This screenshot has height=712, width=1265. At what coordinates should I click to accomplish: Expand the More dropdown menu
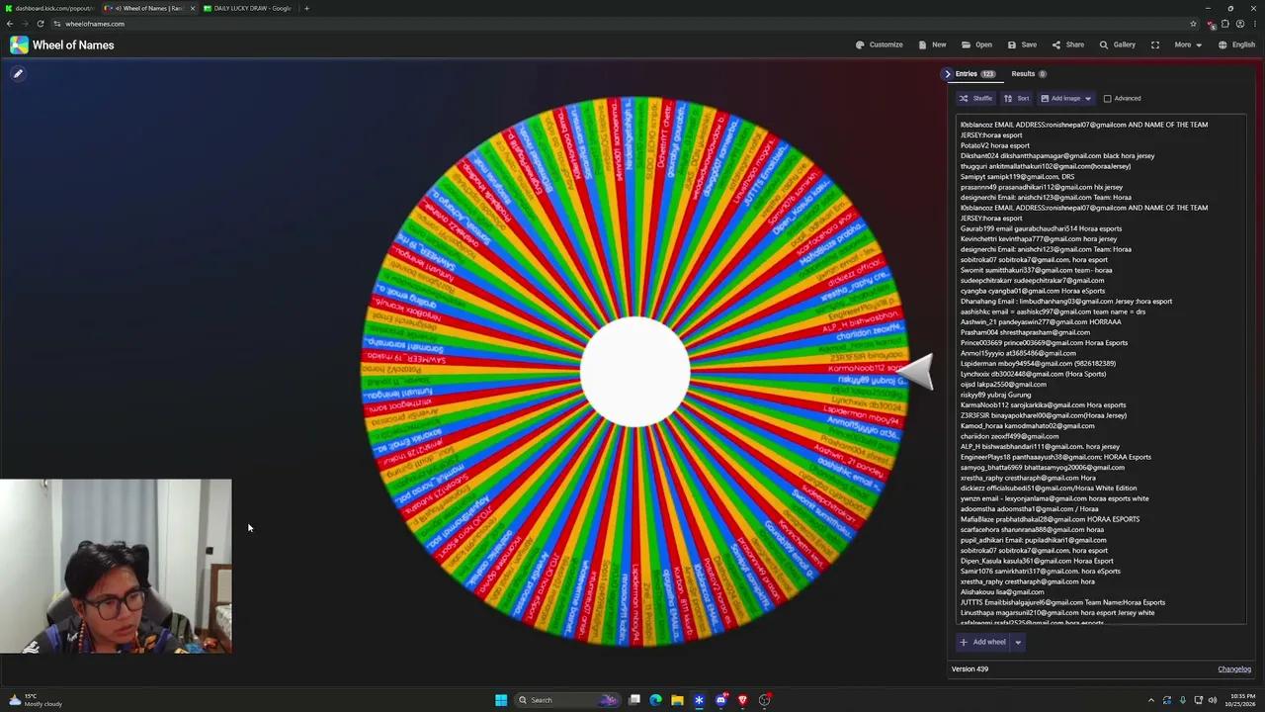tap(1188, 44)
